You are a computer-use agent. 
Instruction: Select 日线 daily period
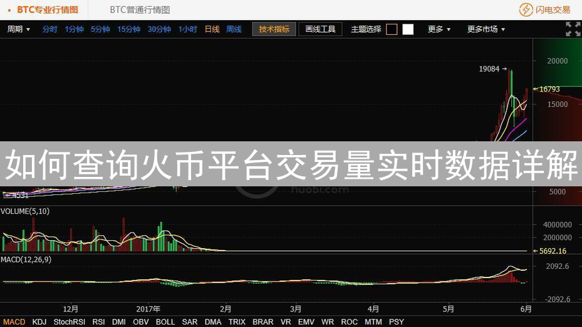point(212,29)
